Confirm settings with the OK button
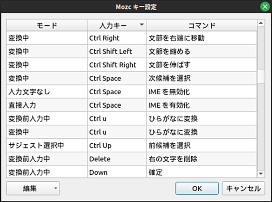This screenshot has height=202, width=272. (x=197, y=188)
